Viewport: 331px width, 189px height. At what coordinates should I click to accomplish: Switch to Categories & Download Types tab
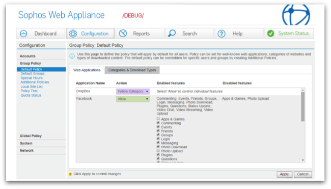[x=132, y=70]
